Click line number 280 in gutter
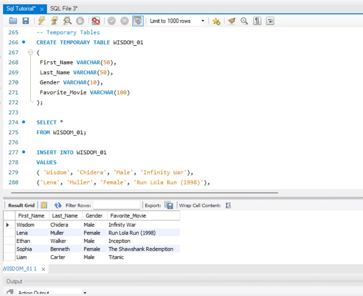363x296 pixels. click(x=13, y=182)
